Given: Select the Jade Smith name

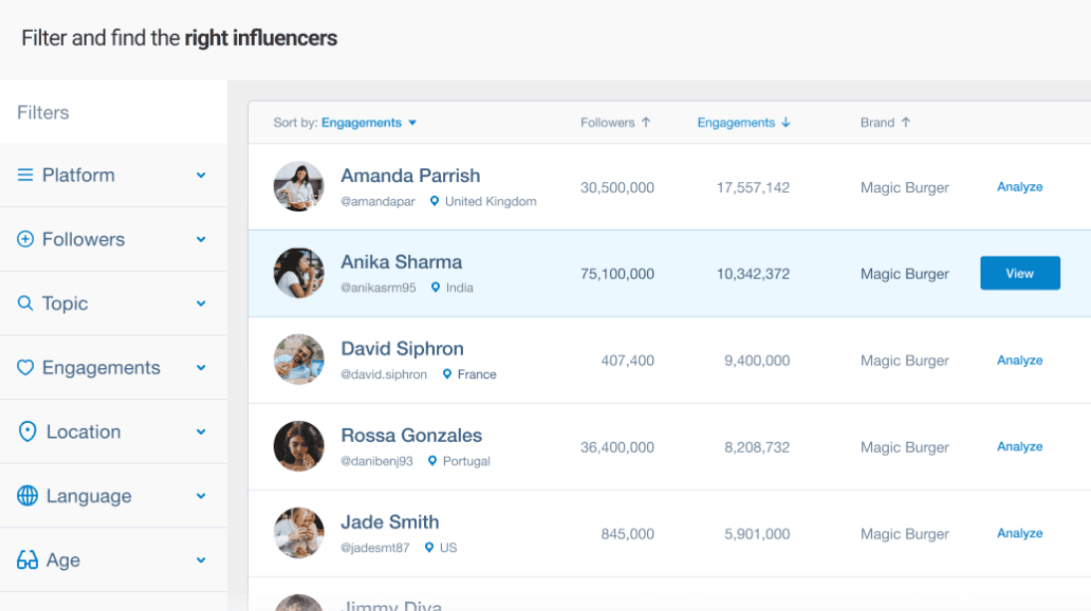Looking at the screenshot, I should click(389, 521).
